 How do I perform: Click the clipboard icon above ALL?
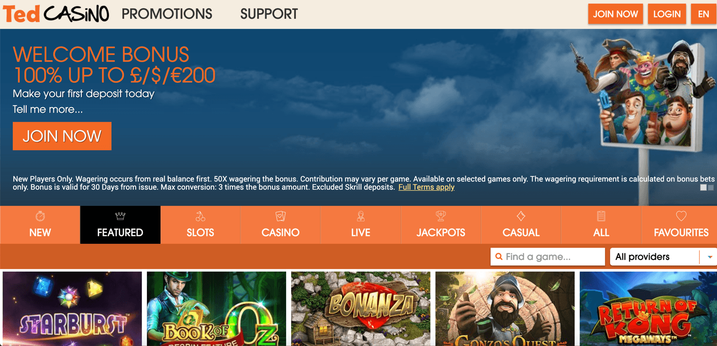coord(601,216)
